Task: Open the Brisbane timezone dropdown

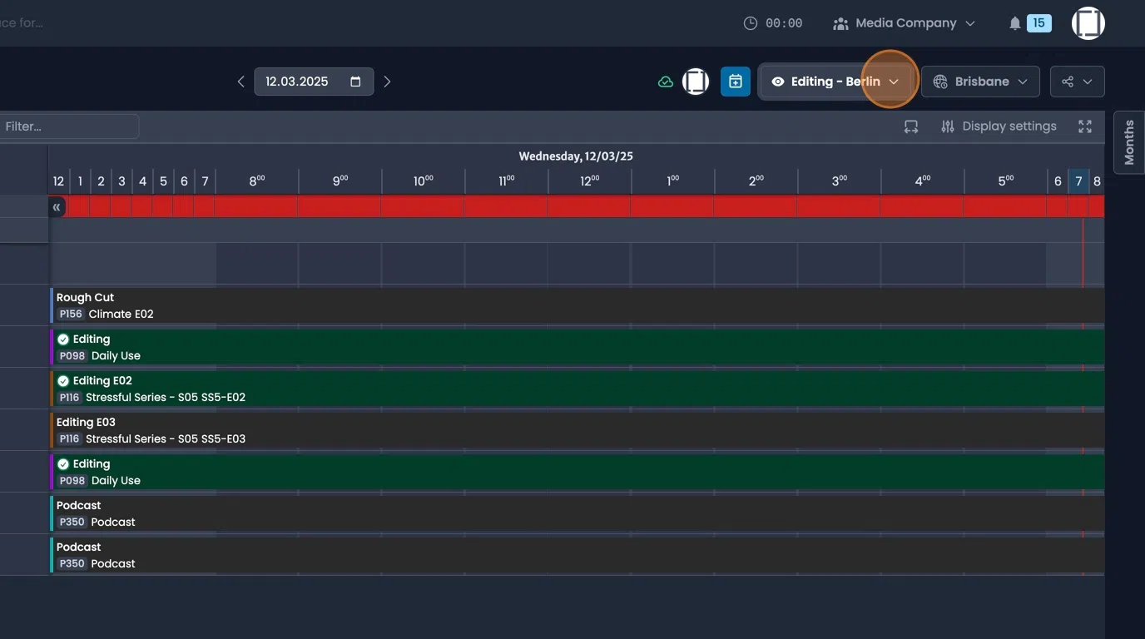Action: (x=980, y=82)
